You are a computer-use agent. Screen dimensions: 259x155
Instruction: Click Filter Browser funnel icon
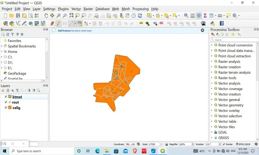tap(13, 34)
